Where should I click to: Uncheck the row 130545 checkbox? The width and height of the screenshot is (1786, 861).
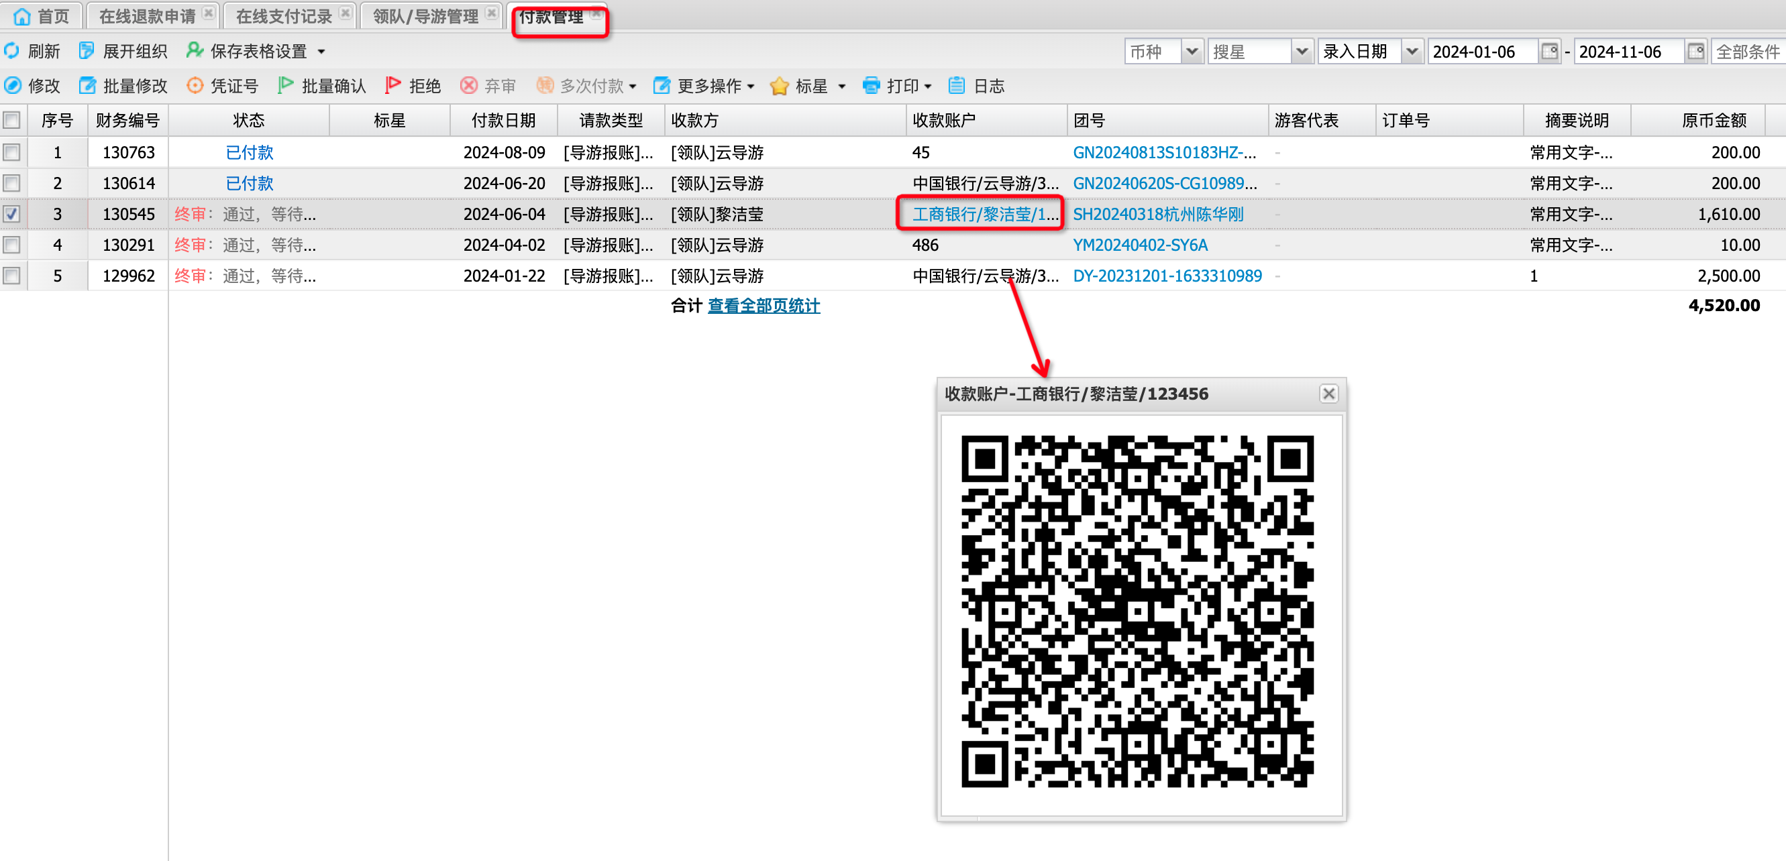(12, 214)
